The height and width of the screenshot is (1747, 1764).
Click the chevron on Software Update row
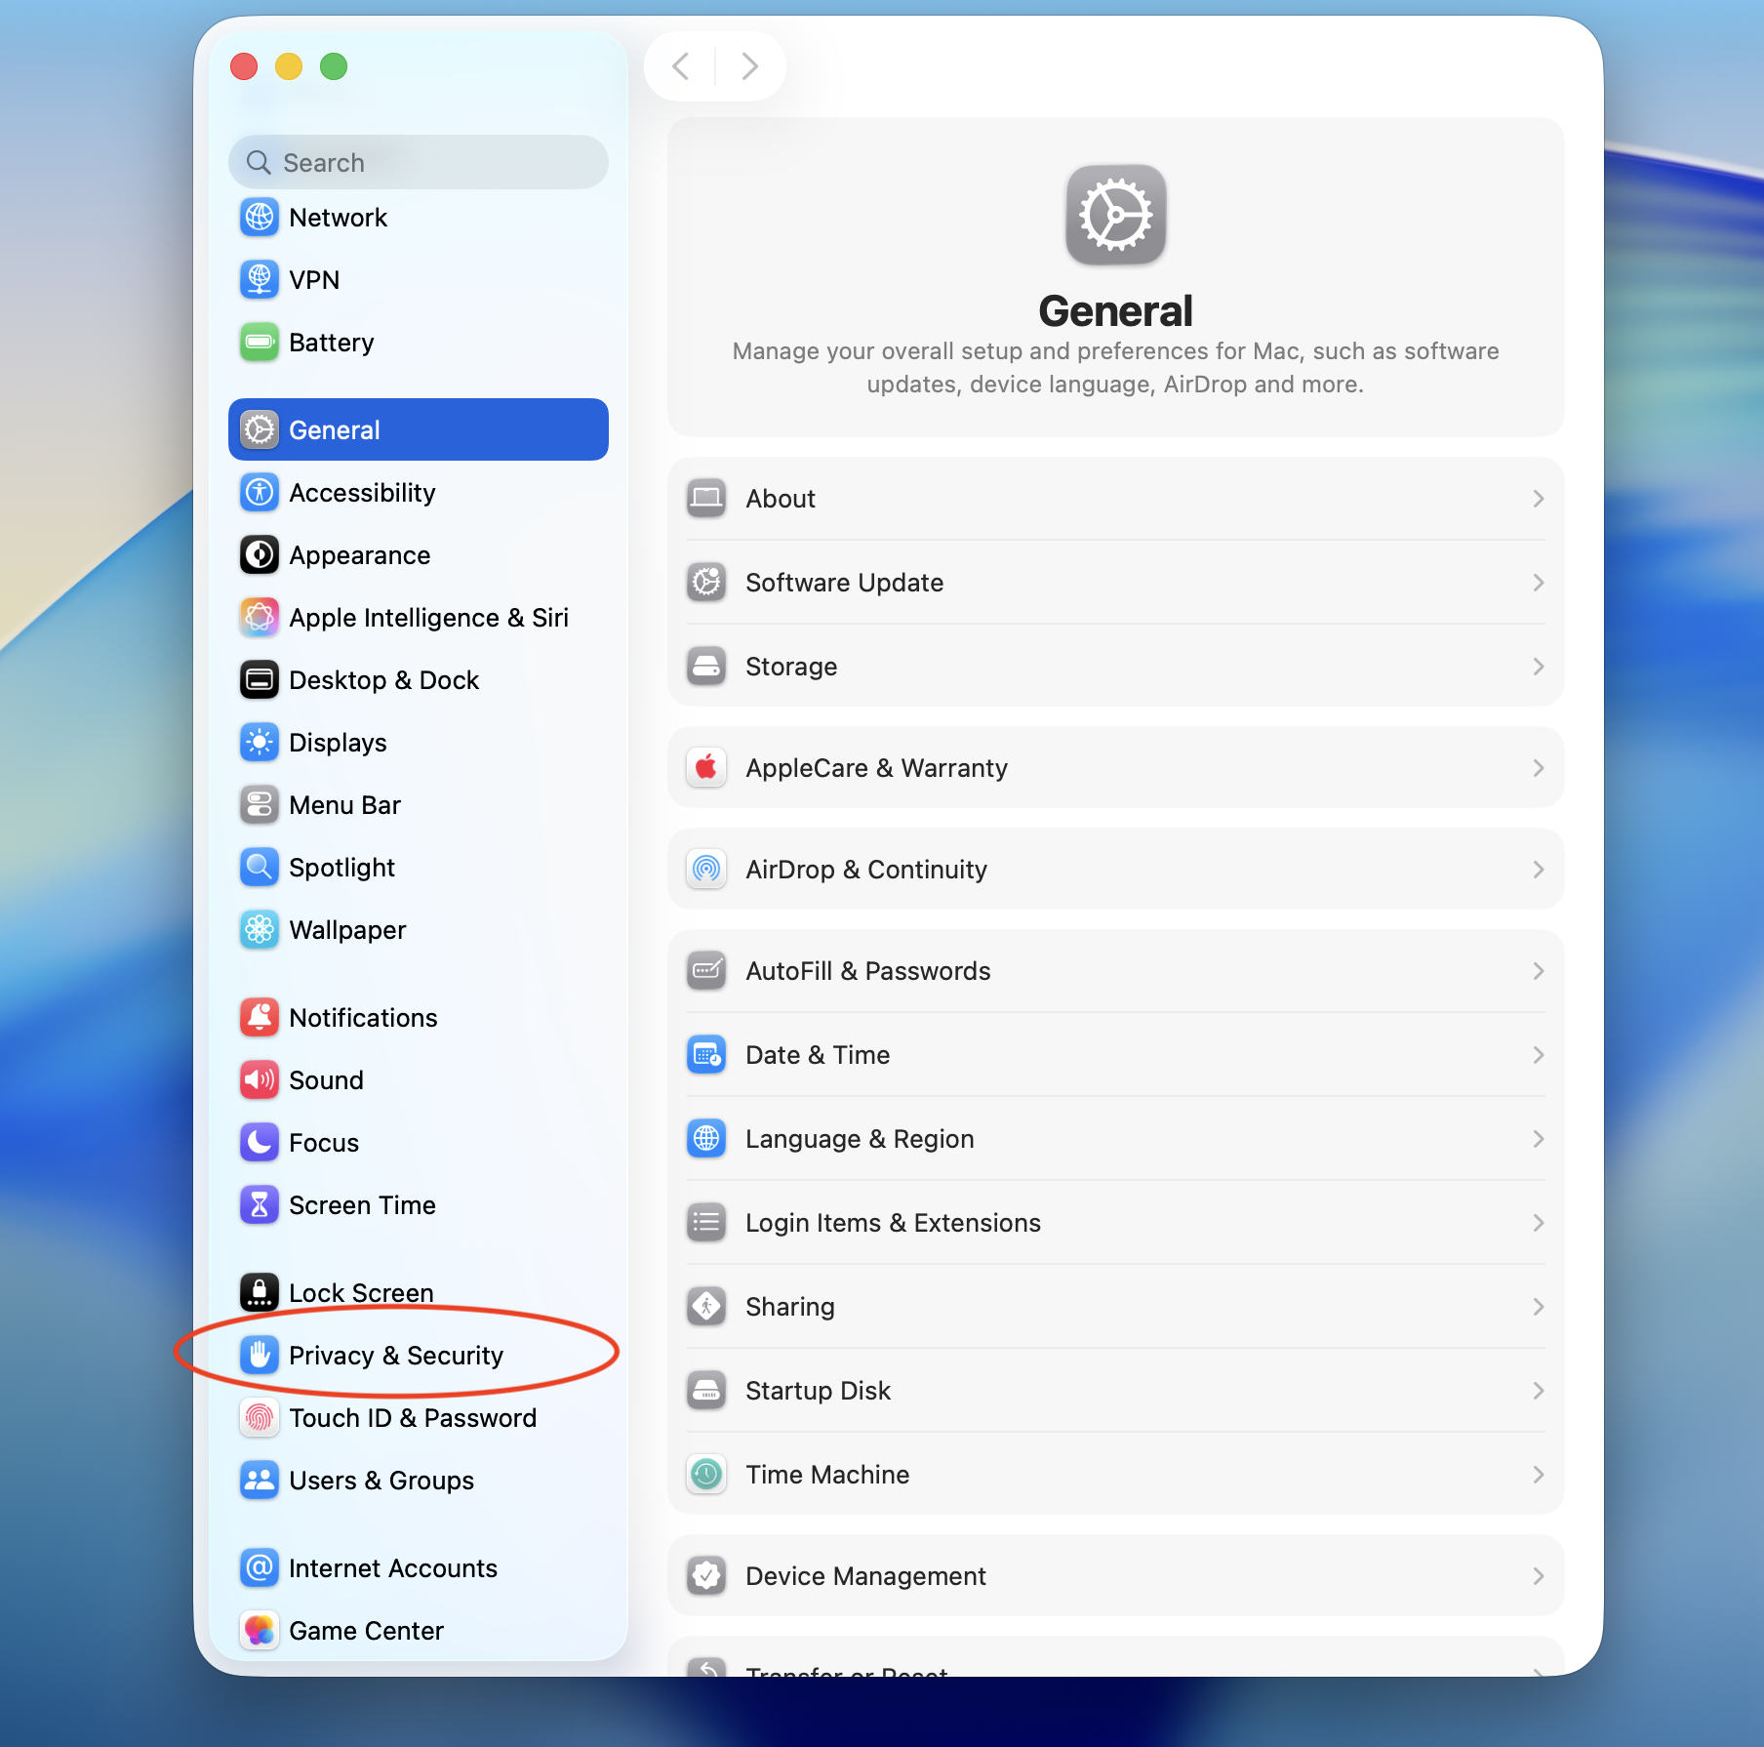point(1539,583)
